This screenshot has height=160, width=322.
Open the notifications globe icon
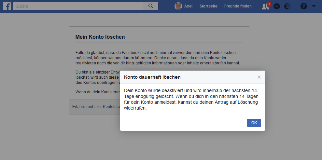pos(287,7)
